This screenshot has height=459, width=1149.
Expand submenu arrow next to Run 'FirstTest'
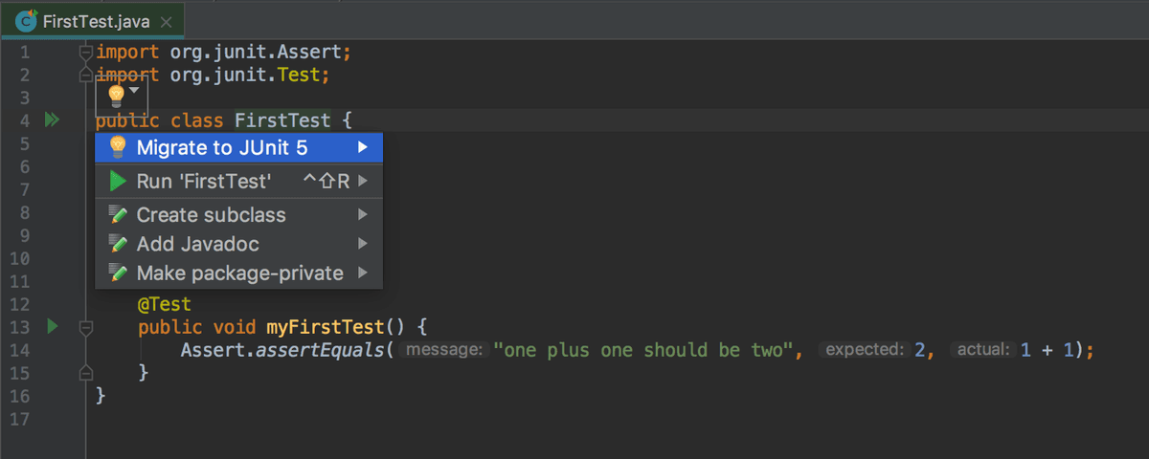point(363,181)
